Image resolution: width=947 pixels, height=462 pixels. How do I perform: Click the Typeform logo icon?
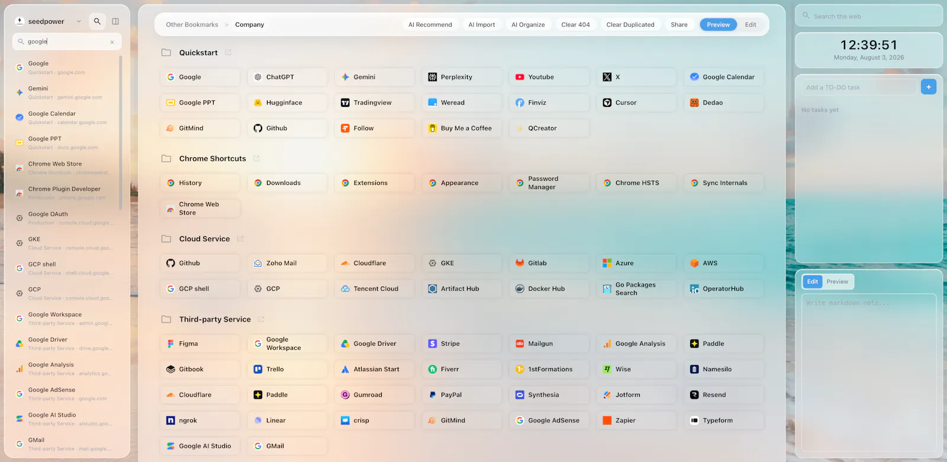[694, 421]
